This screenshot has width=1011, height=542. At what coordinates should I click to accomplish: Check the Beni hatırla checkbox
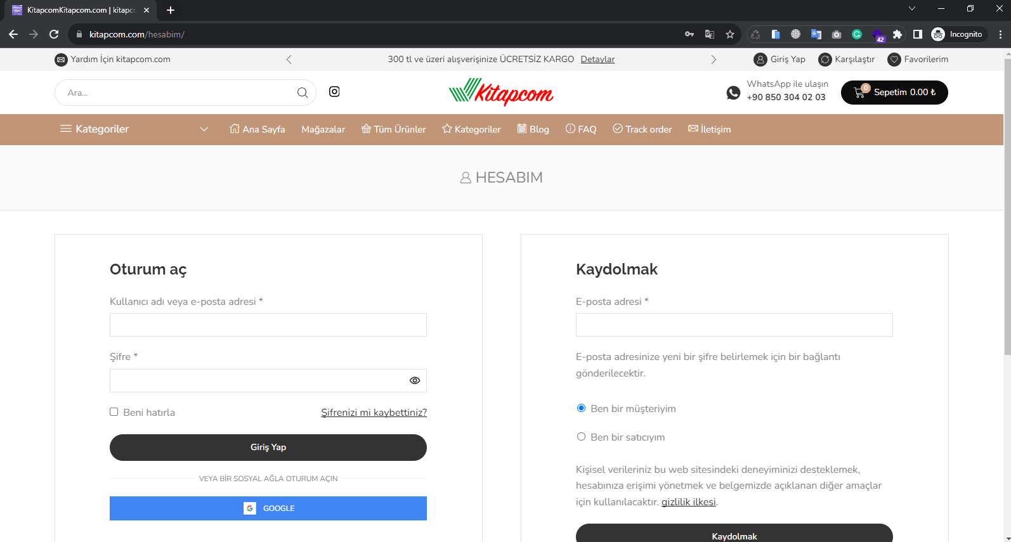coord(114,412)
